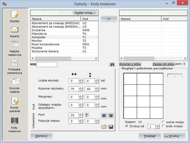This screenshot has width=190, height=143.
Task: Click Zapisz do pliku button
Action: (164, 64)
